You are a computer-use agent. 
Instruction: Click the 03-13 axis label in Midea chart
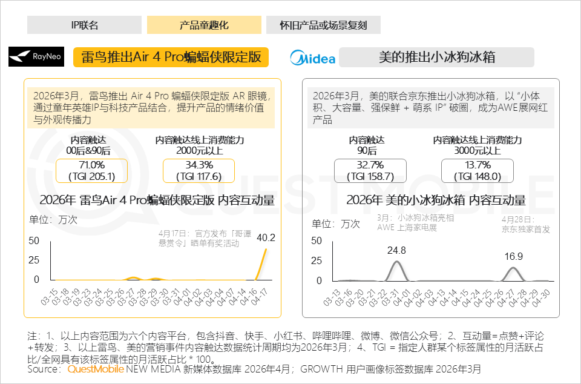pos(332,299)
